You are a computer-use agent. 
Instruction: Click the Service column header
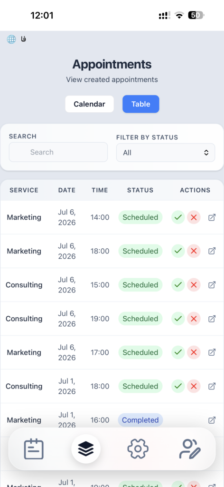(x=24, y=190)
